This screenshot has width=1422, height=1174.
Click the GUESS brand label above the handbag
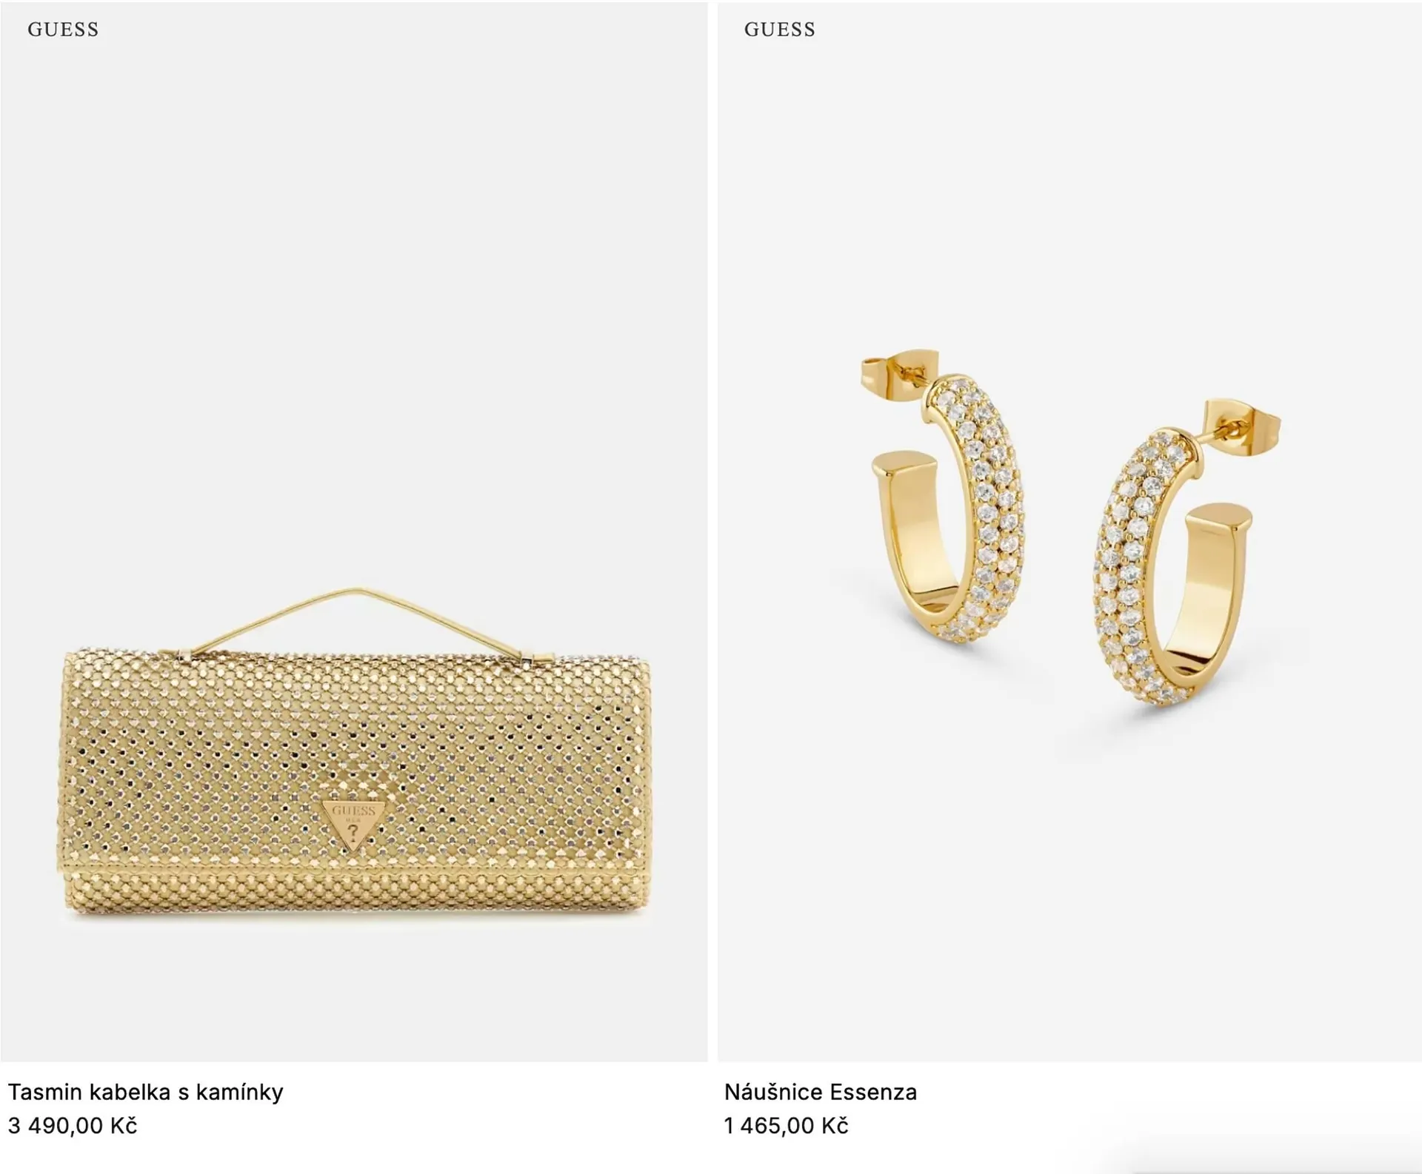(x=63, y=30)
